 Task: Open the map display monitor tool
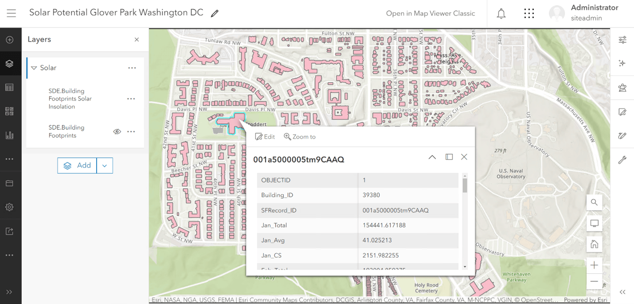click(x=594, y=223)
